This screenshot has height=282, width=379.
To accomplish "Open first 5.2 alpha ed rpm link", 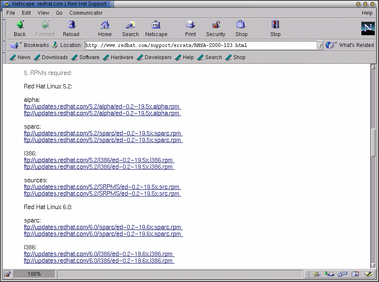I will click(x=102, y=106).
